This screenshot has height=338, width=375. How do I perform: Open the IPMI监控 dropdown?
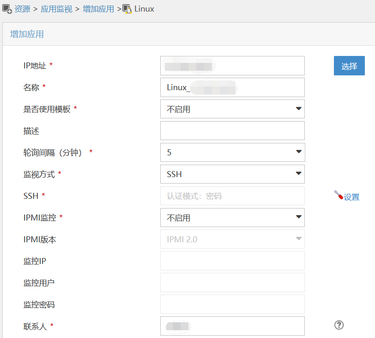click(232, 218)
